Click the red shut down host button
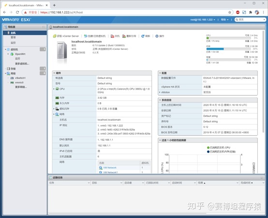Image resolution: width=268 pixels, height=218 pixels. [x=115, y=36]
